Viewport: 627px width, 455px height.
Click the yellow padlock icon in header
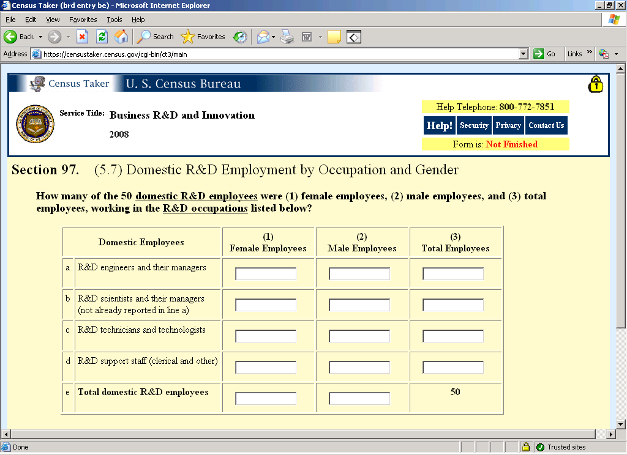(x=595, y=84)
